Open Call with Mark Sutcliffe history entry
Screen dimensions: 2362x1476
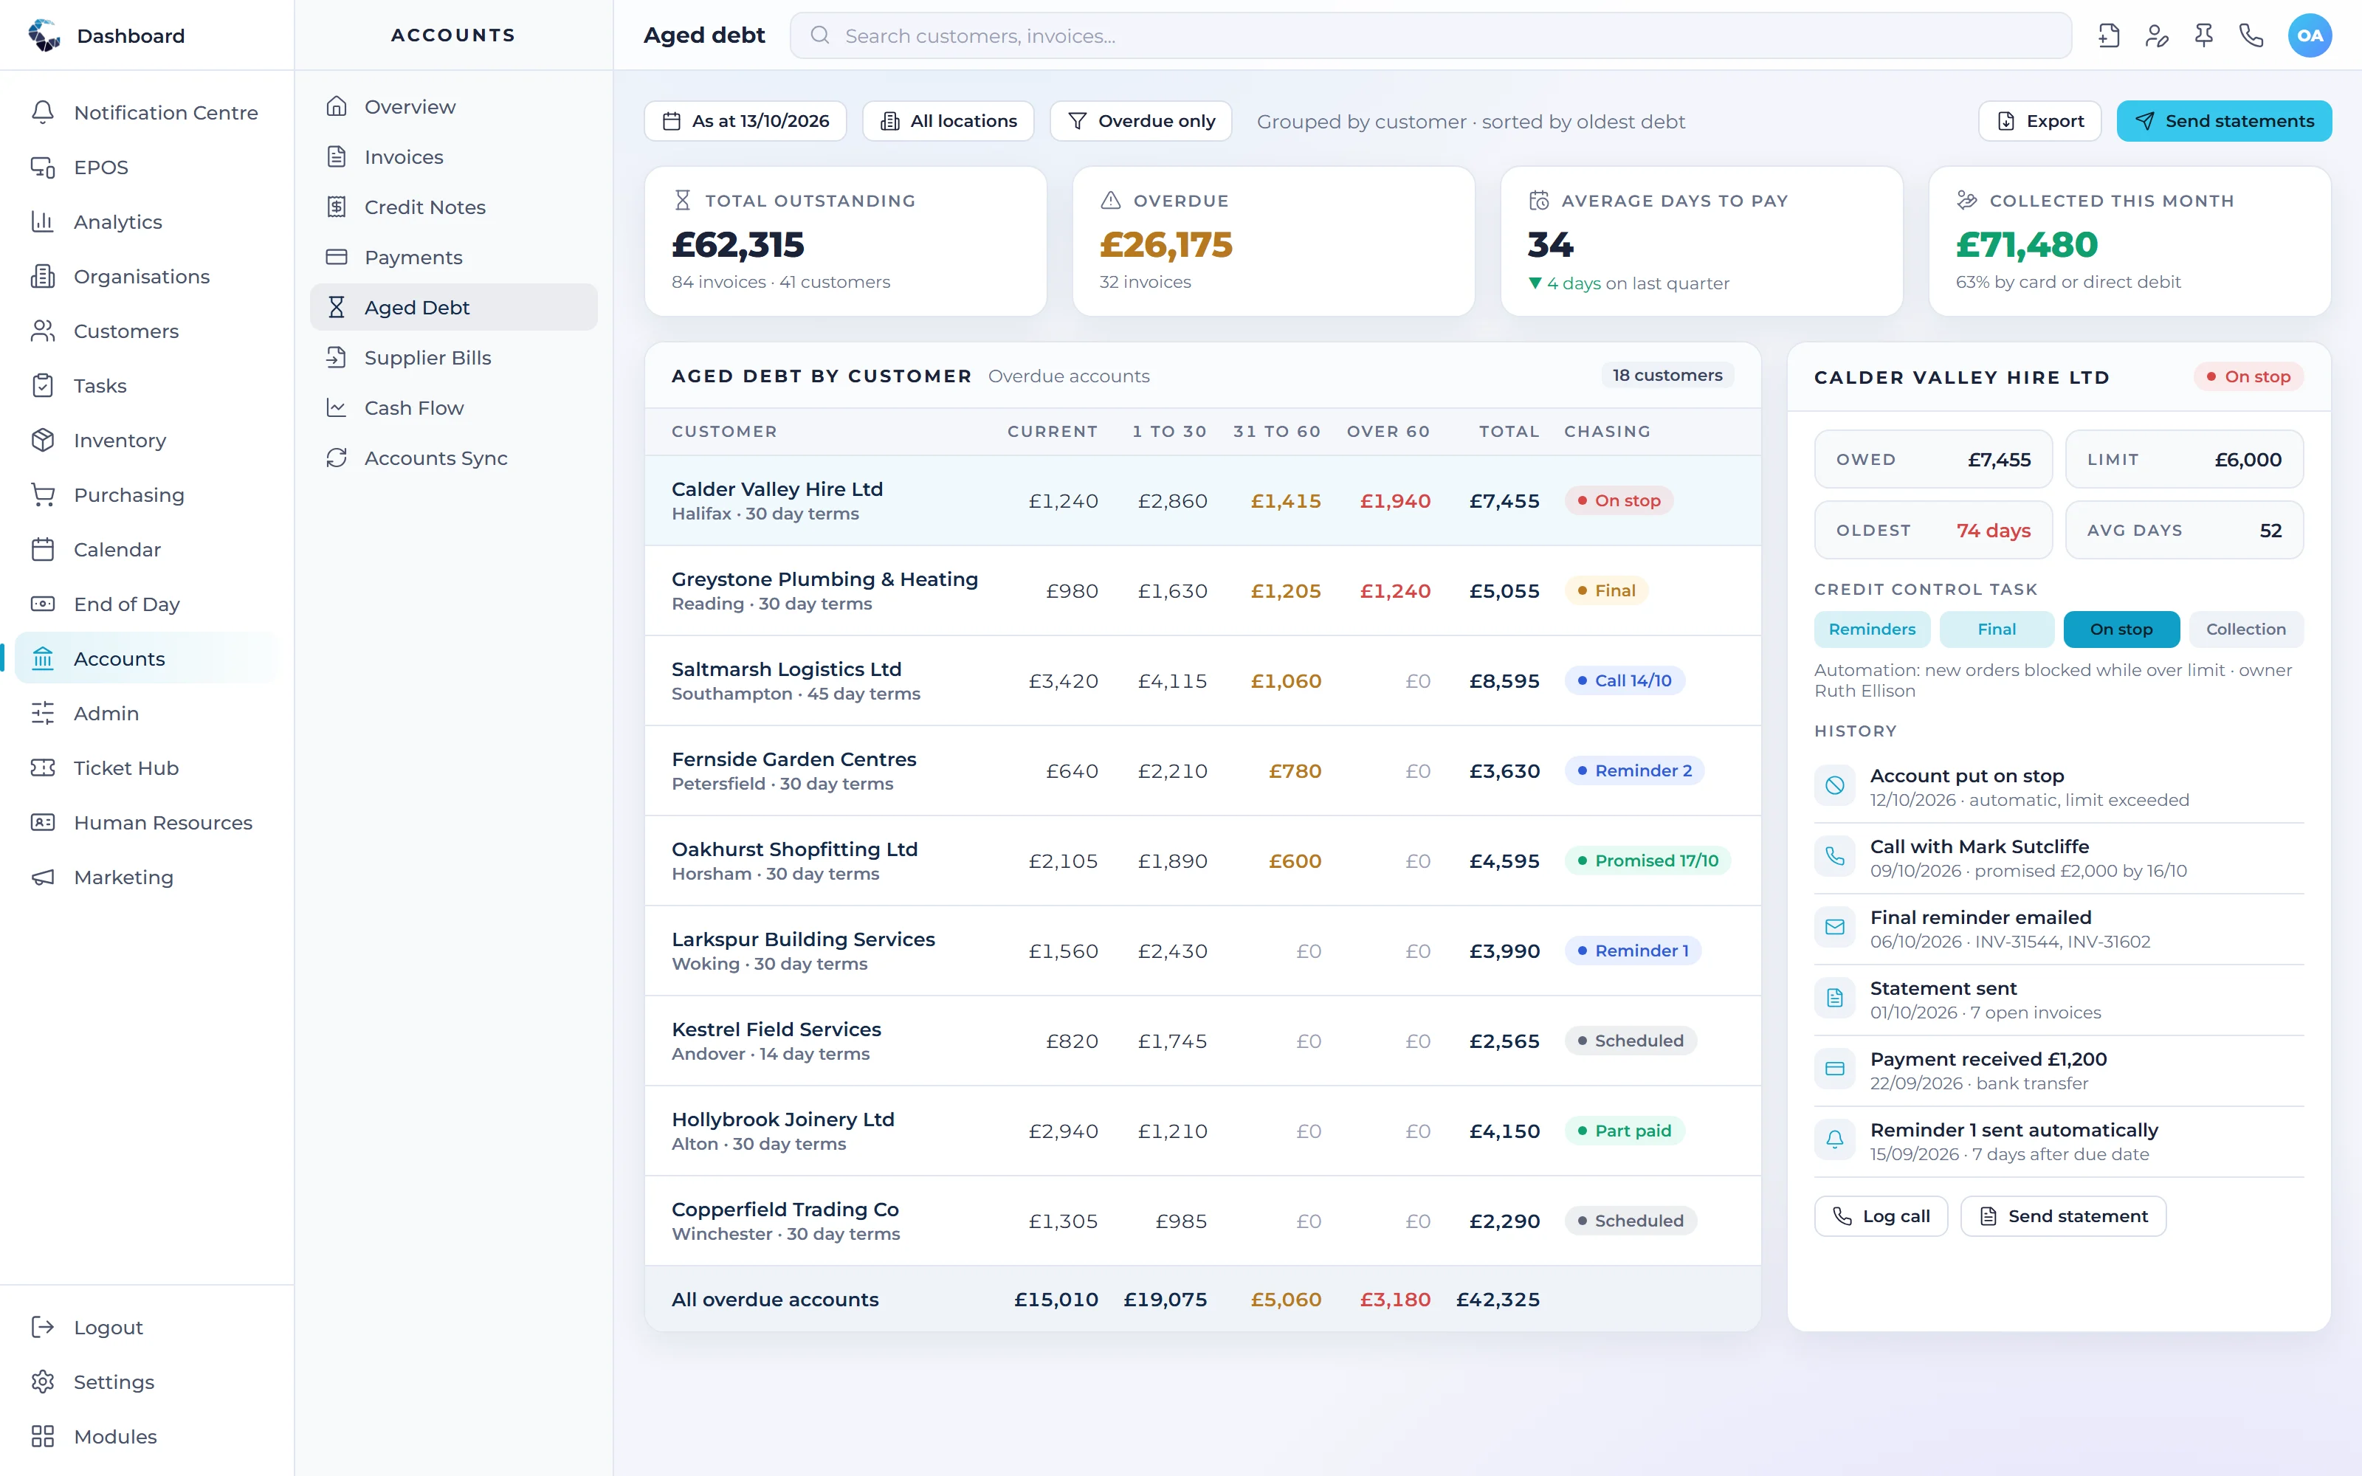point(2059,858)
